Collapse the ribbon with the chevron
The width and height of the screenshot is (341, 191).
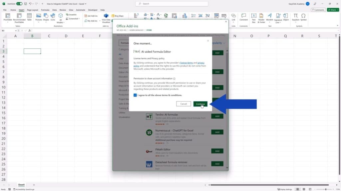338,26
